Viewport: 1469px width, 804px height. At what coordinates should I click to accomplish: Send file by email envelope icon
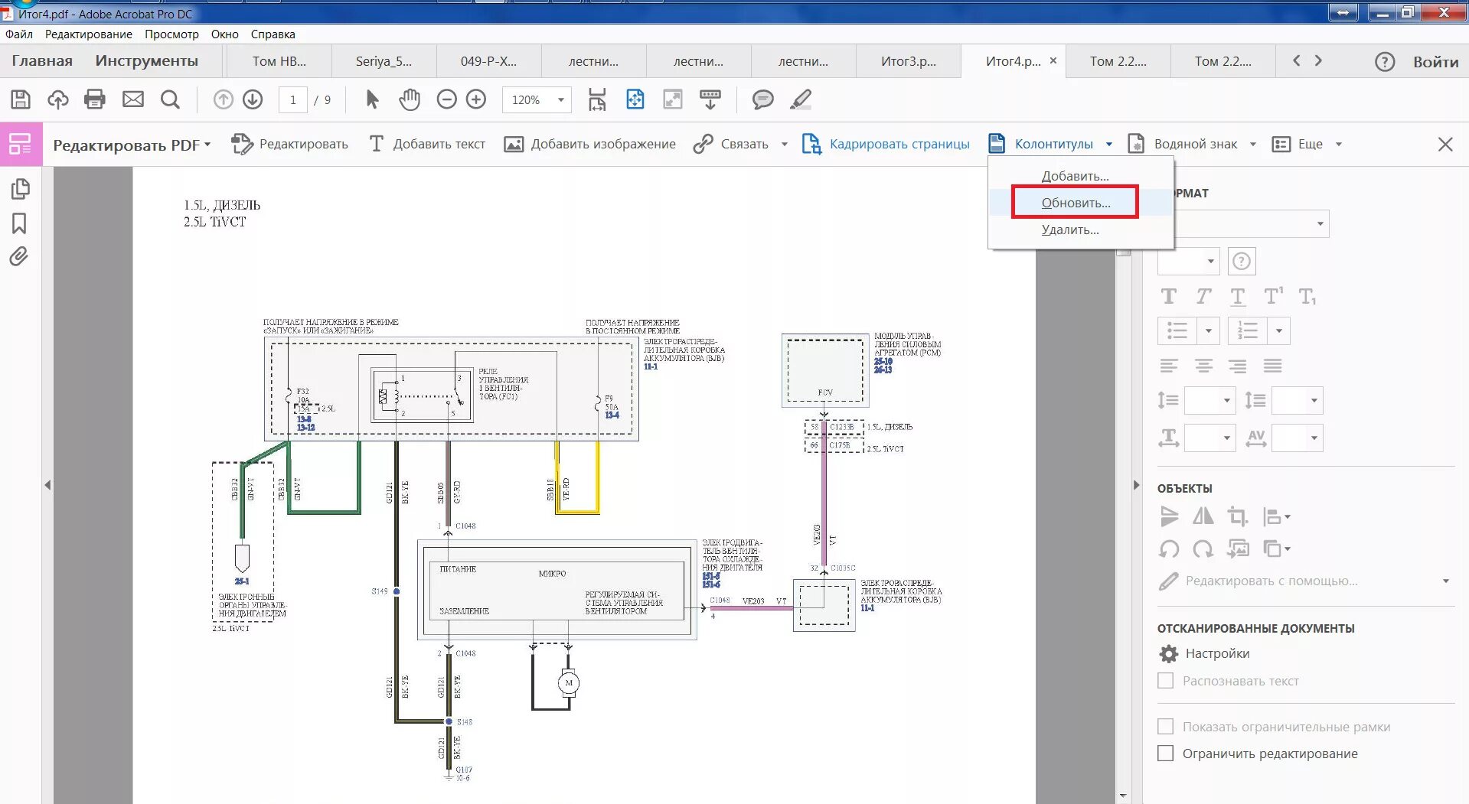coord(133,99)
